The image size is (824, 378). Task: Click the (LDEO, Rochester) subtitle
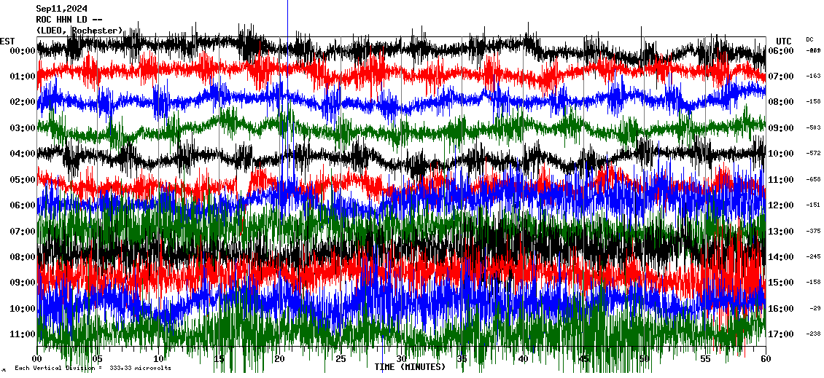point(79,30)
